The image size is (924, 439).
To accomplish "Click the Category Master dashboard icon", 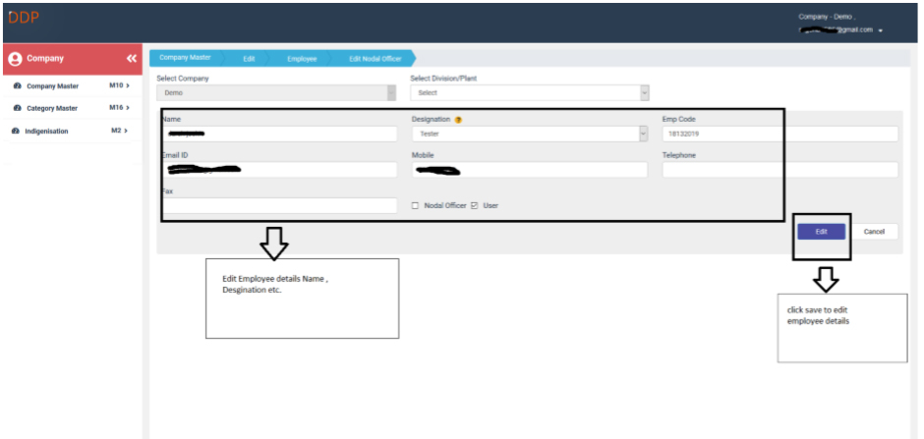I will [x=18, y=108].
